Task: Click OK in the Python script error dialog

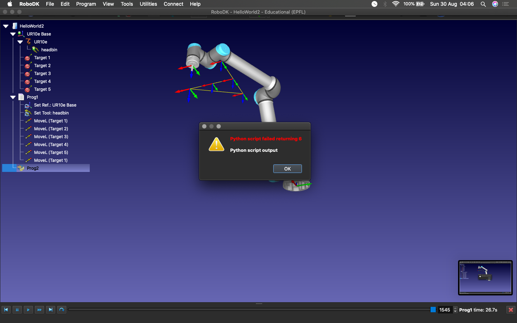Action: click(287, 169)
